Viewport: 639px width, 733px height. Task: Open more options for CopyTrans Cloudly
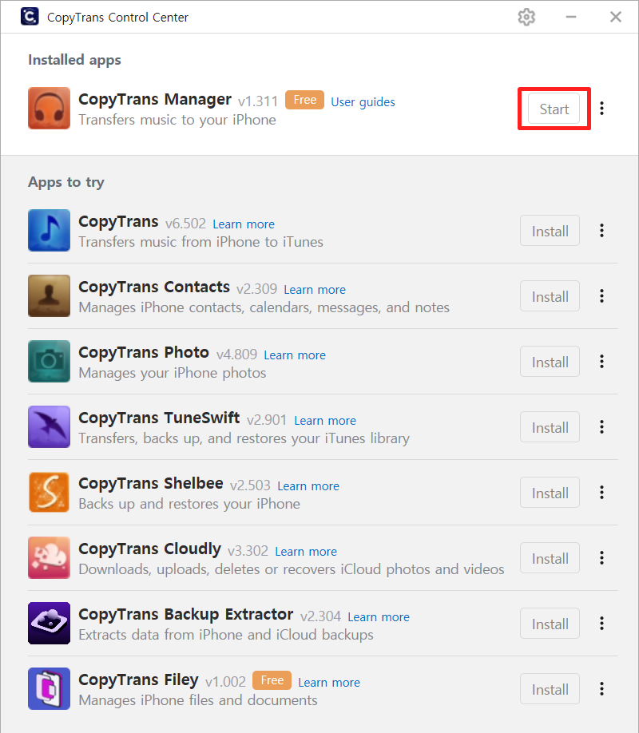(602, 557)
